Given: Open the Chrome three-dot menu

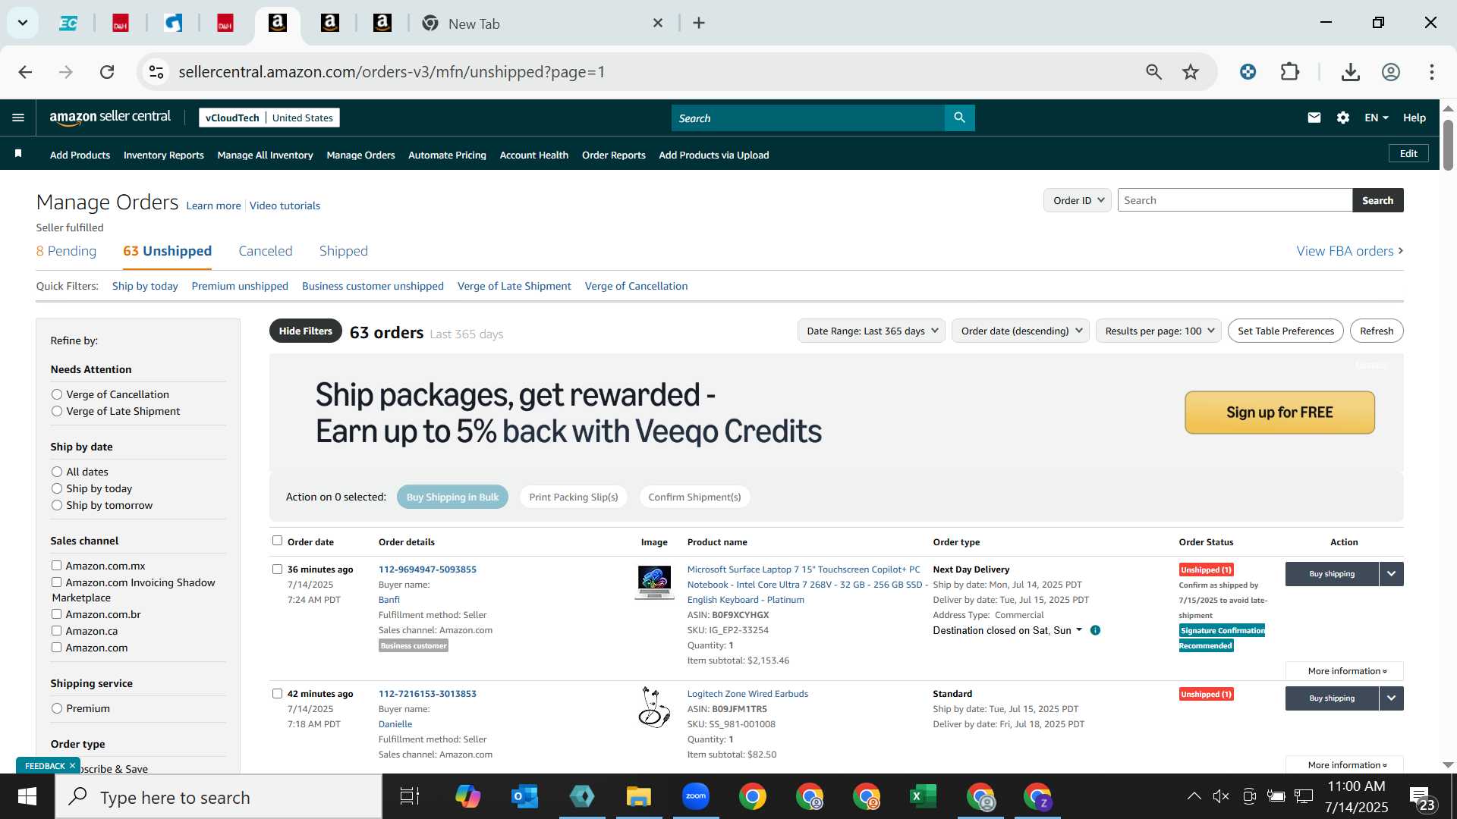Looking at the screenshot, I should point(1432,72).
